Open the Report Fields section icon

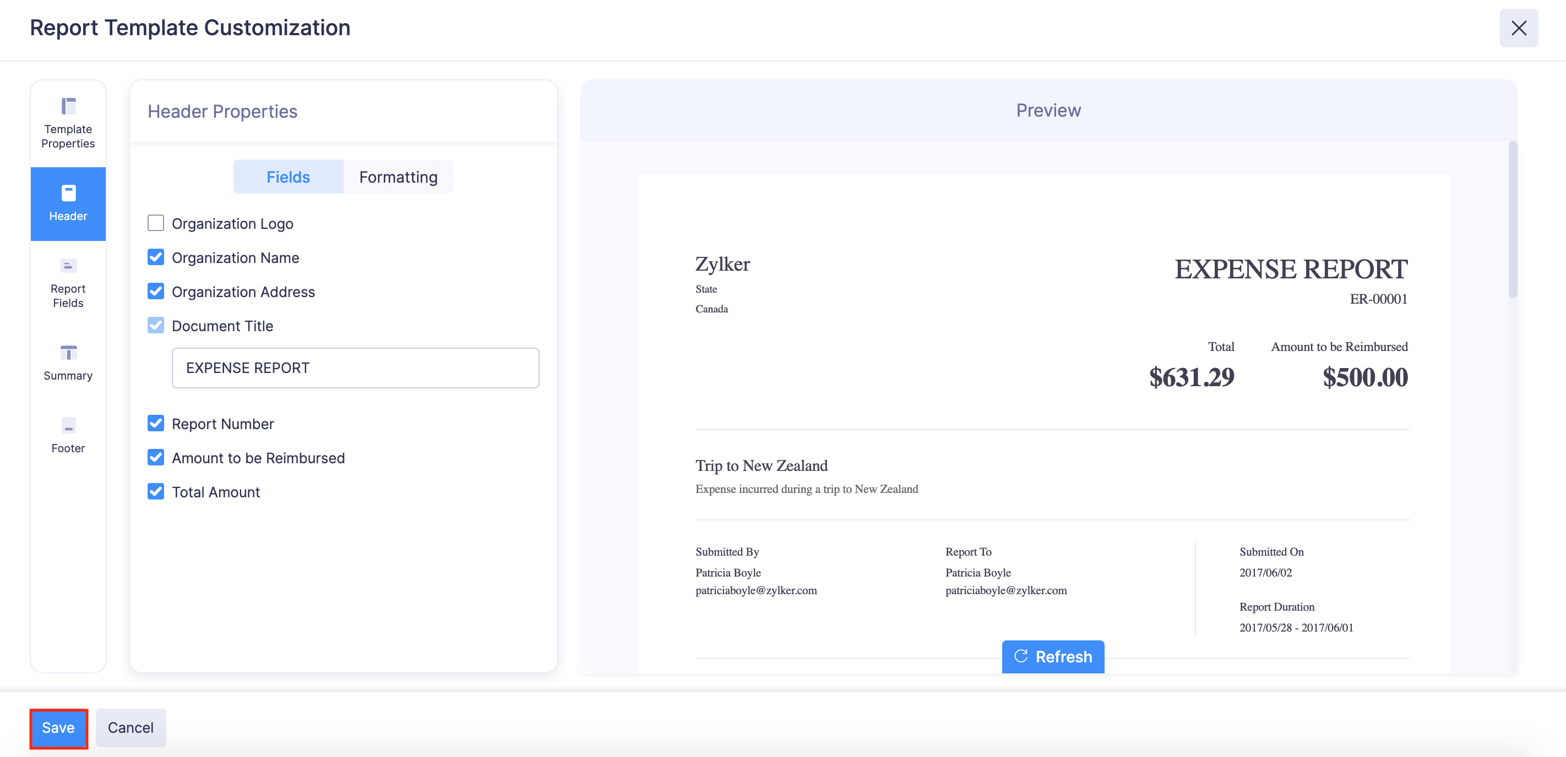pyautogui.click(x=68, y=266)
